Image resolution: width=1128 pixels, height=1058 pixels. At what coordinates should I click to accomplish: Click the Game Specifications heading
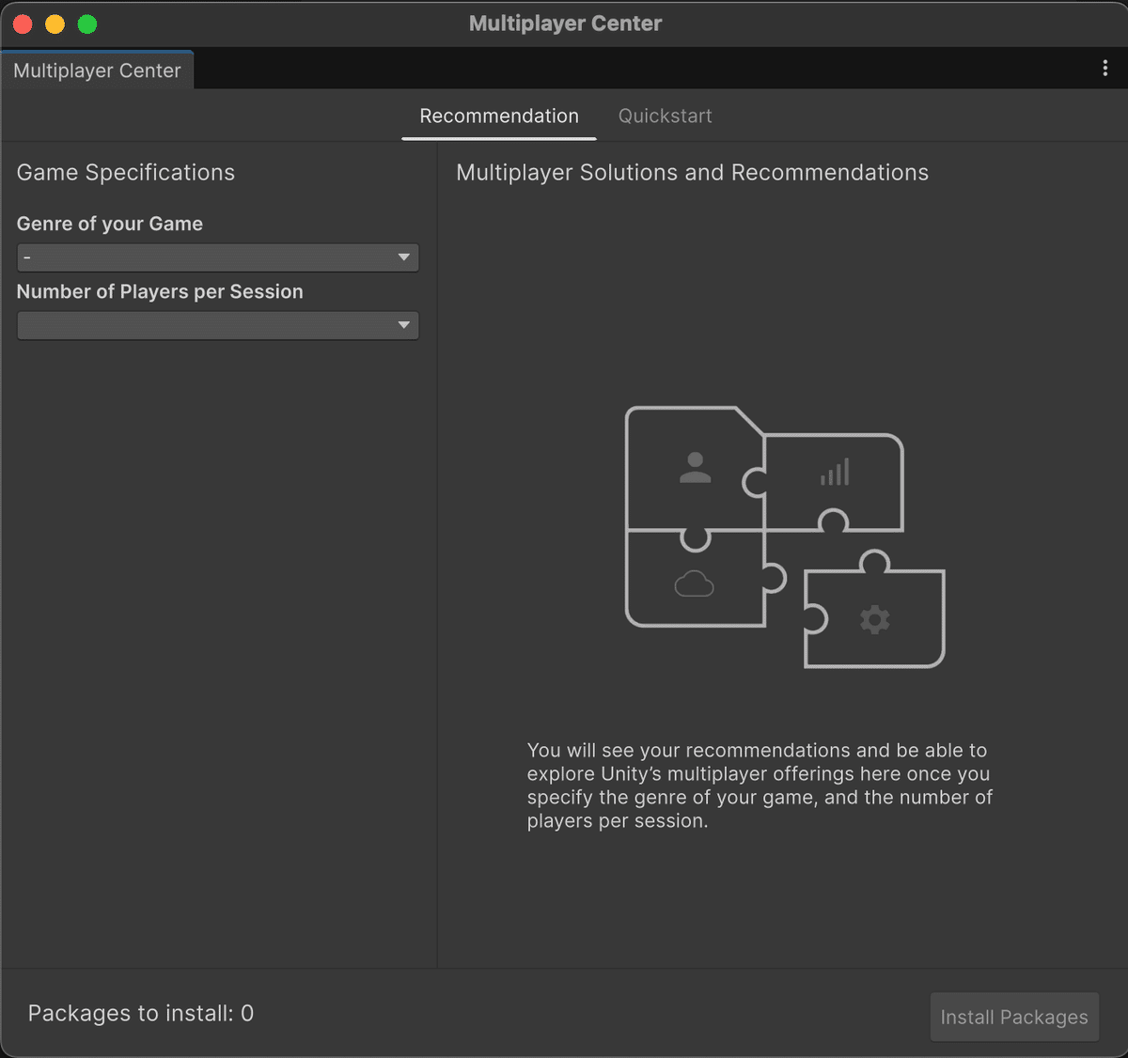tap(125, 173)
